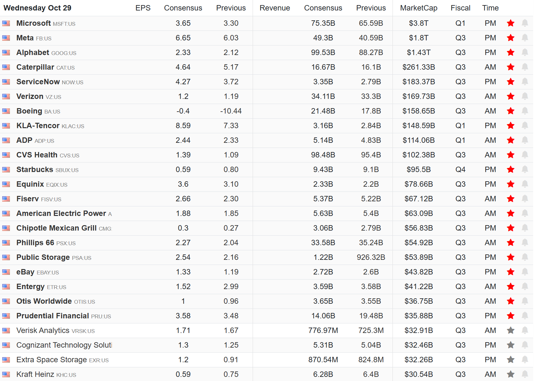Click the Time column header
Viewport: 541px width, 381px height.
[490, 8]
